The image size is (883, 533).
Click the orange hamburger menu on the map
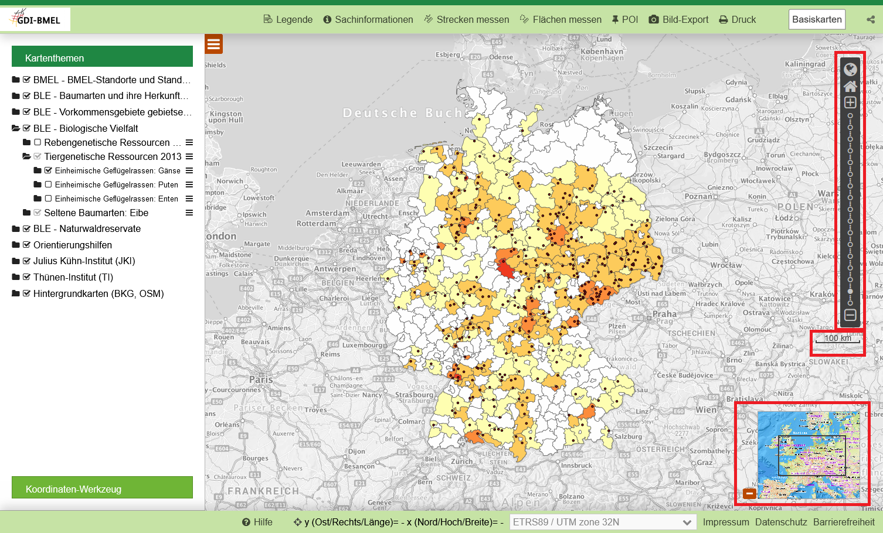tap(213, 44)
